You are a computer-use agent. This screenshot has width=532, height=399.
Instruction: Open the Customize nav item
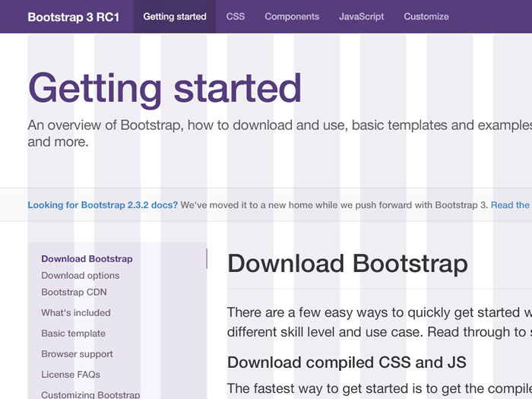[426, 17]
